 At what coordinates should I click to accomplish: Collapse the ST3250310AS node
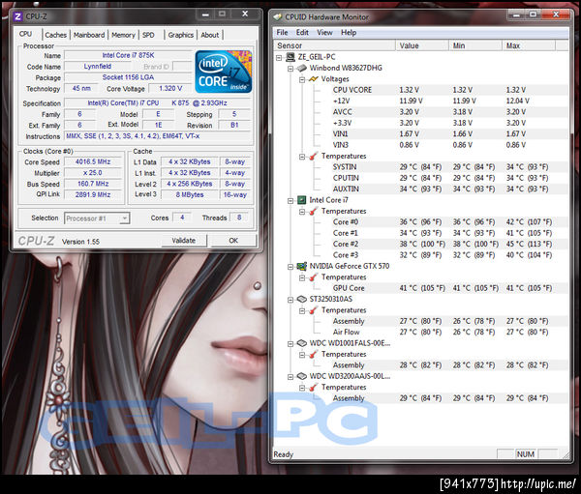pyautogui.click(x=290, y=300)
